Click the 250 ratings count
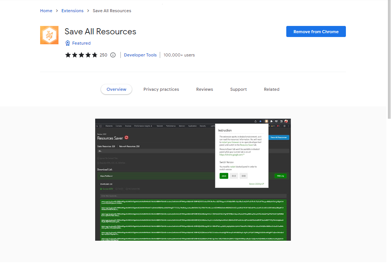Image resolution: width=391 pixels, height=272 pixels. (104, 55)
